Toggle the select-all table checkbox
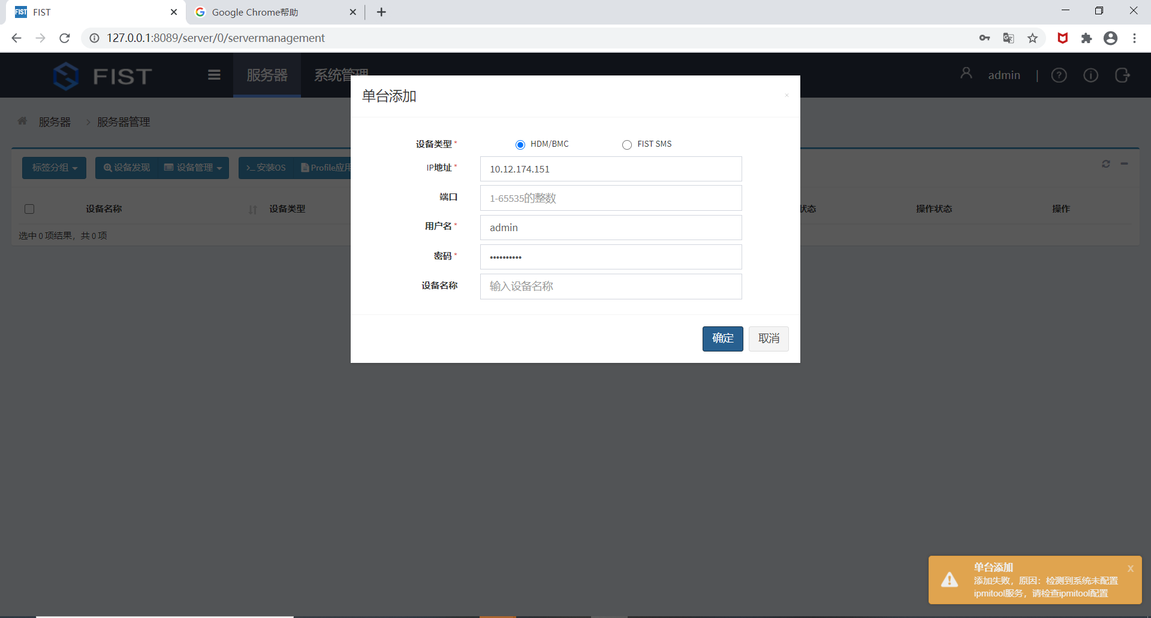This screenshot has height=618, width=1151. click(29, 209)
